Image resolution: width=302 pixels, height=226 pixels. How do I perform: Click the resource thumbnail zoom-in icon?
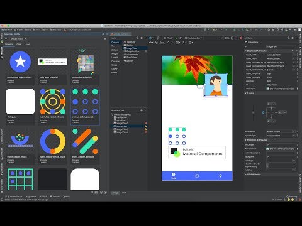pos(105,193)
